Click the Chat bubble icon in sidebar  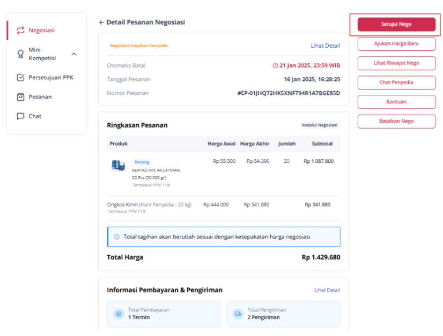(x=20, y=116)
